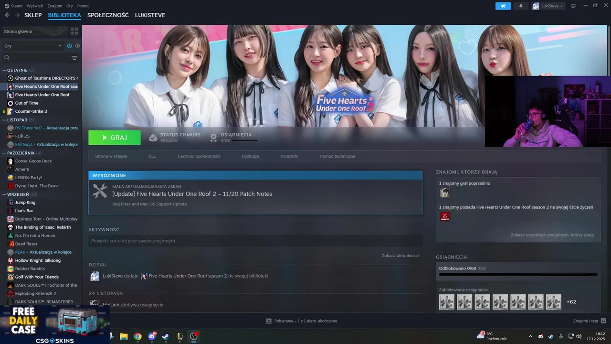Open Strona w sklepie link

pos(111,156)
